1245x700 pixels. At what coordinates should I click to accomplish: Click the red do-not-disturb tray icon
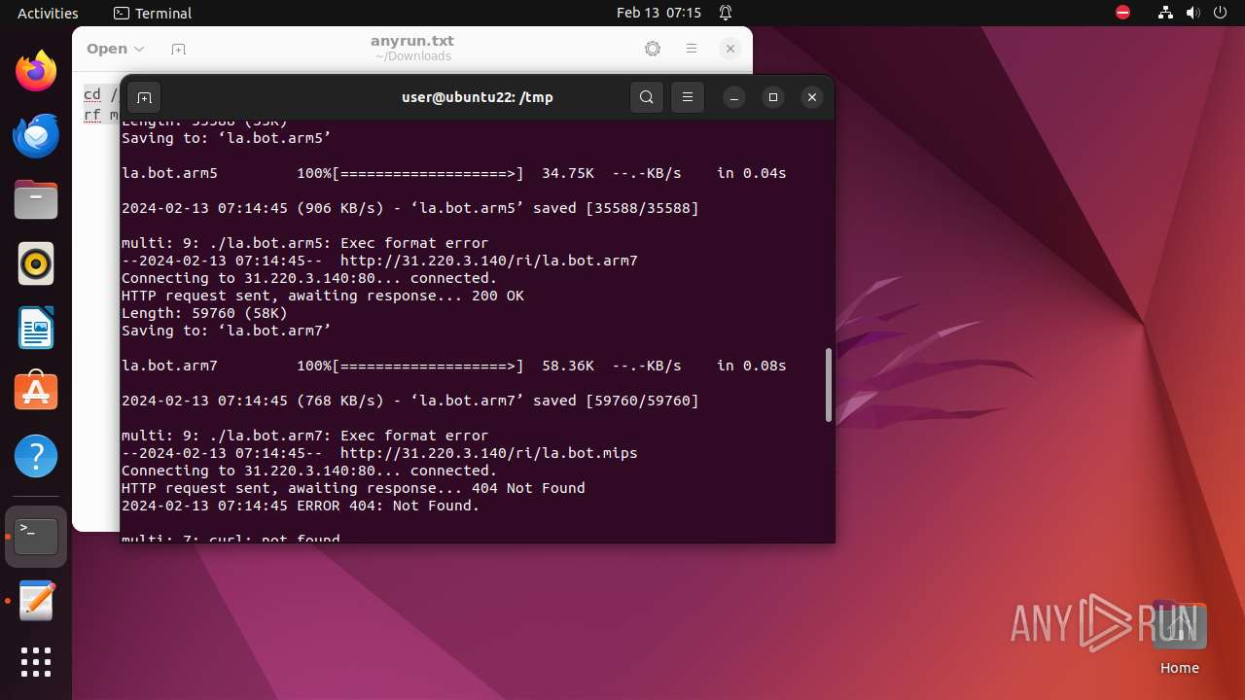point(1123,13)
